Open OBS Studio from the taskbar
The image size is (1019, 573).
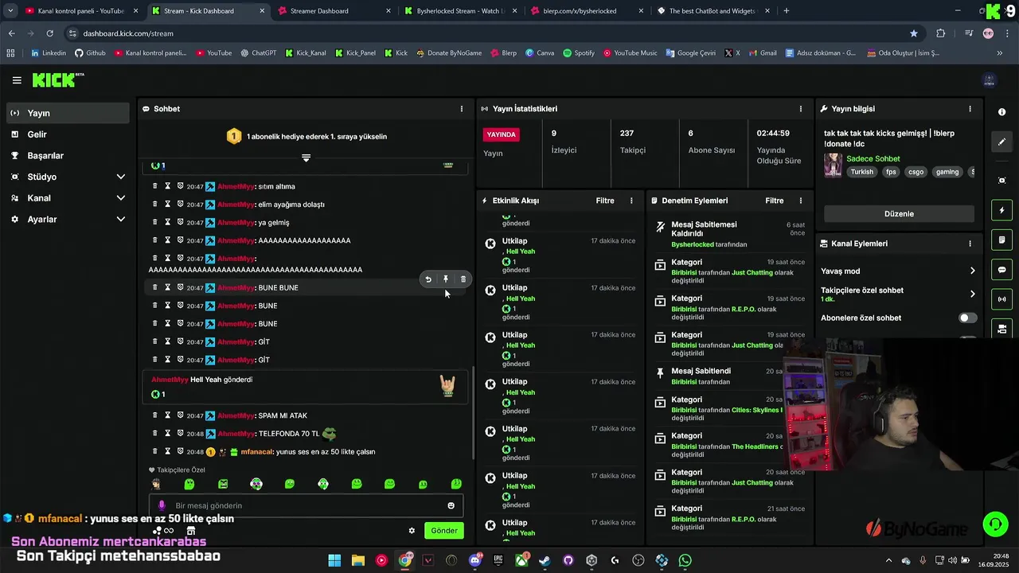click(x=638, y=560)
